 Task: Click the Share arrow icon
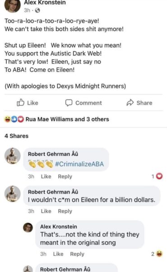130,102
